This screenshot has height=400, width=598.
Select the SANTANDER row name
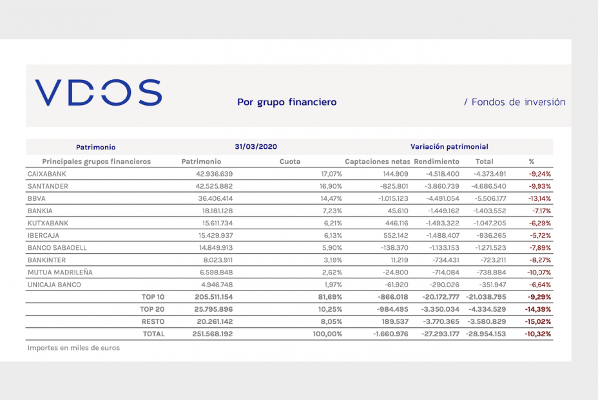pyautogui.click(x=48, y=186)
